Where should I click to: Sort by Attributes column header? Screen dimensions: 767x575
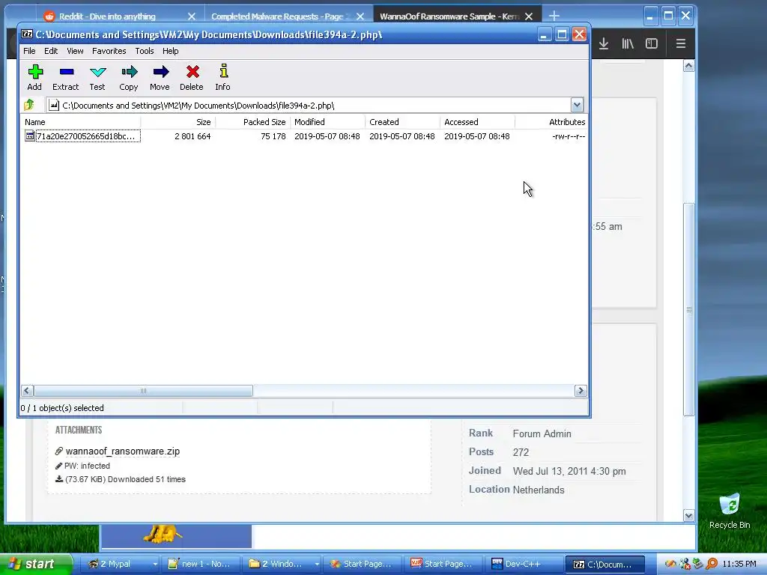(x=551, y=122)
